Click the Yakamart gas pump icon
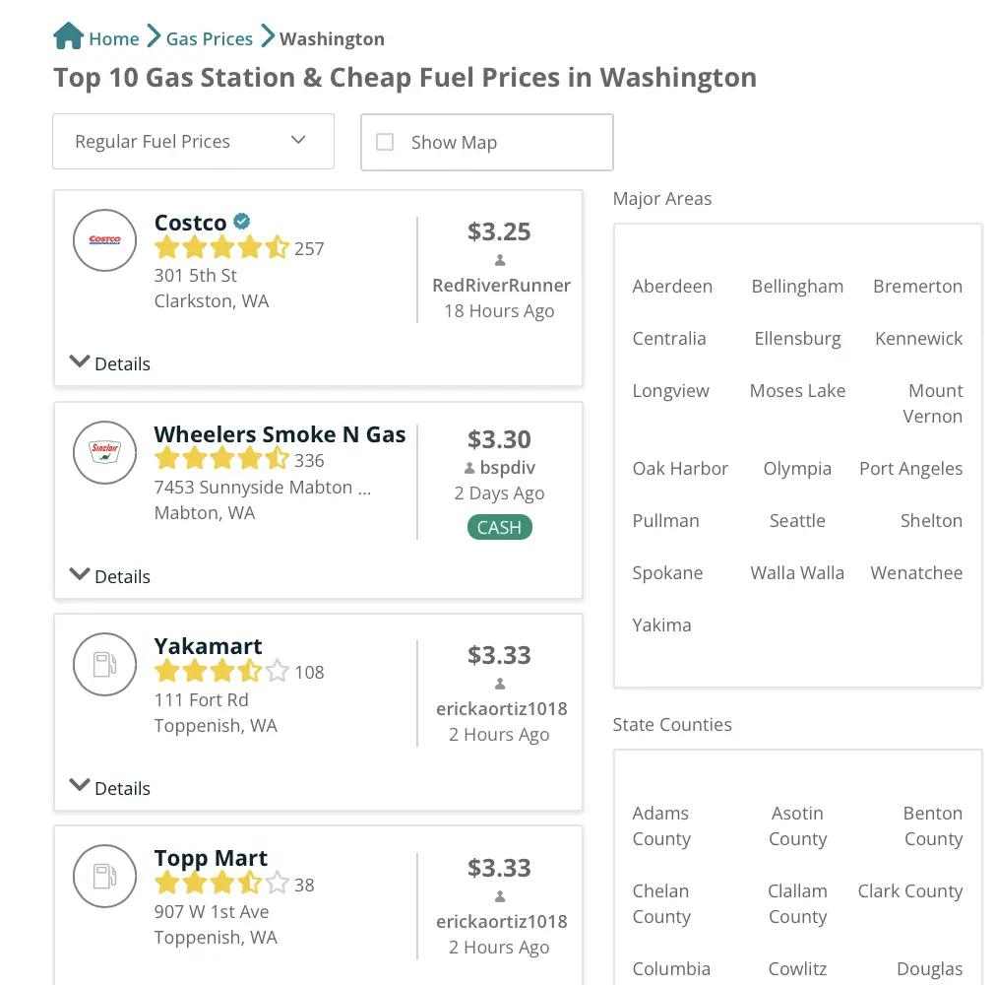The height and width of the screenshot is (985, 996). [105, 664]
